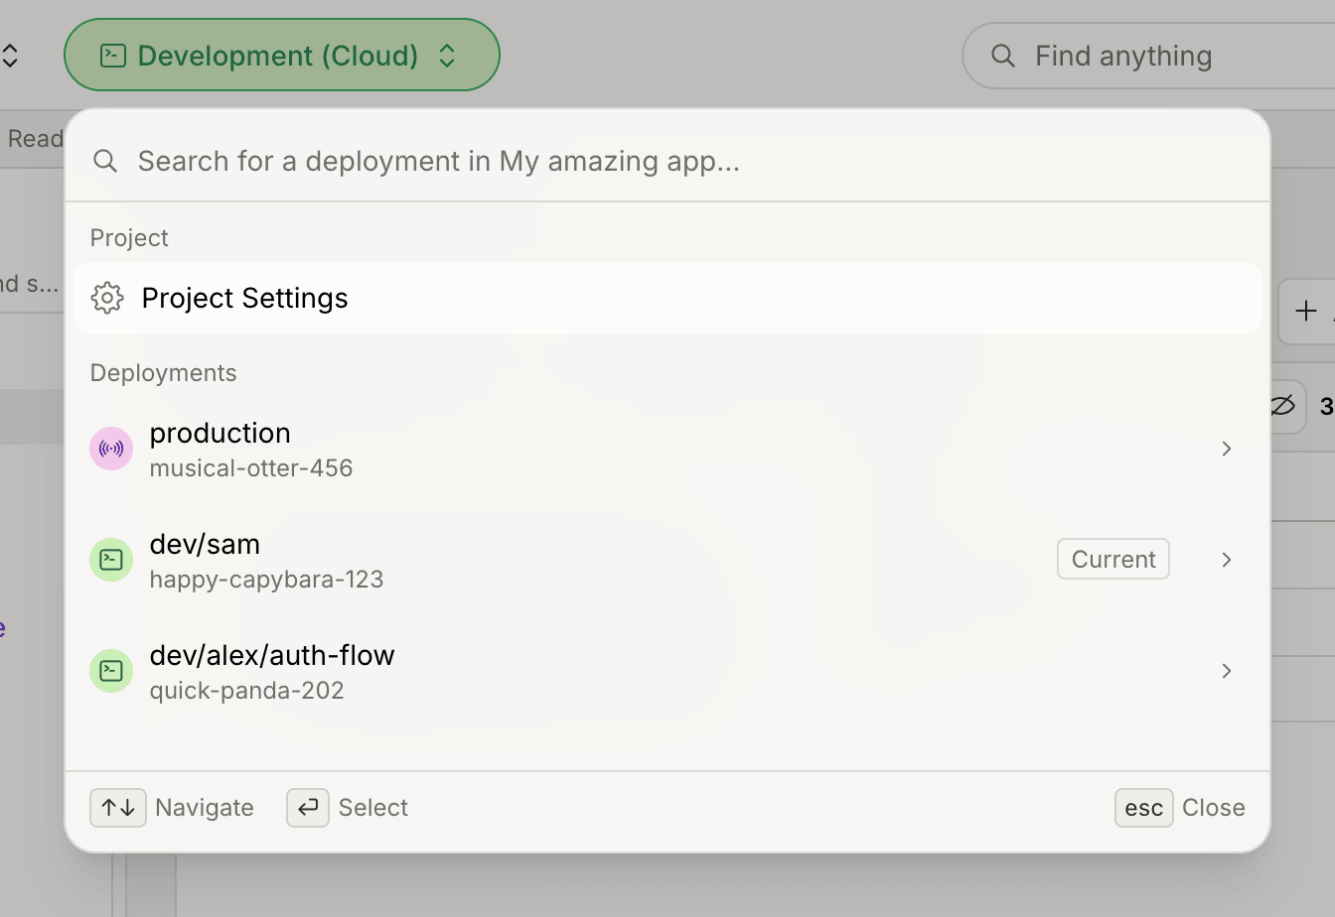Click the musical-otter-456 deployment name
Screen dimensions: 1335x917
click(251, 468)
